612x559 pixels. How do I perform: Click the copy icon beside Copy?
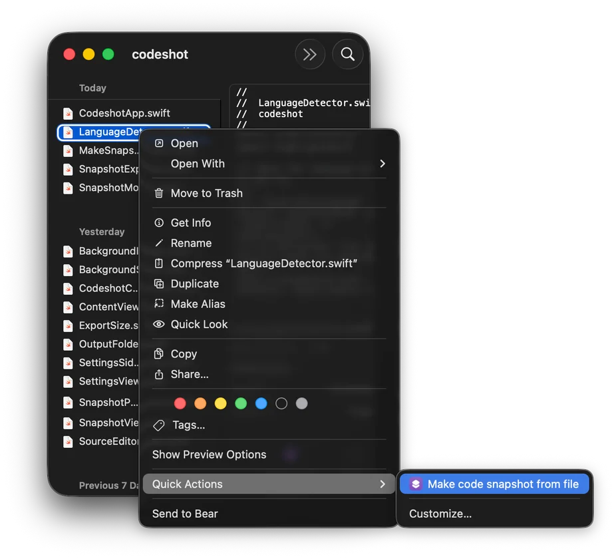159,354
